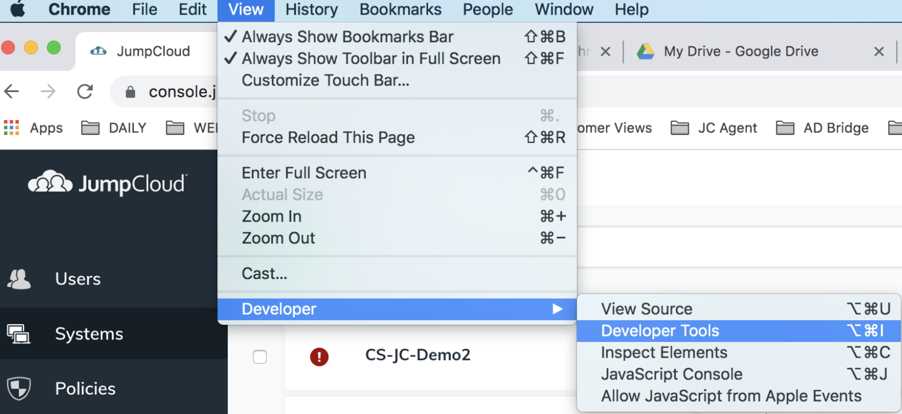Image resolution: width=902 pixels, height=414 pixels.
Task: Open the History menu
Action: 311,9
